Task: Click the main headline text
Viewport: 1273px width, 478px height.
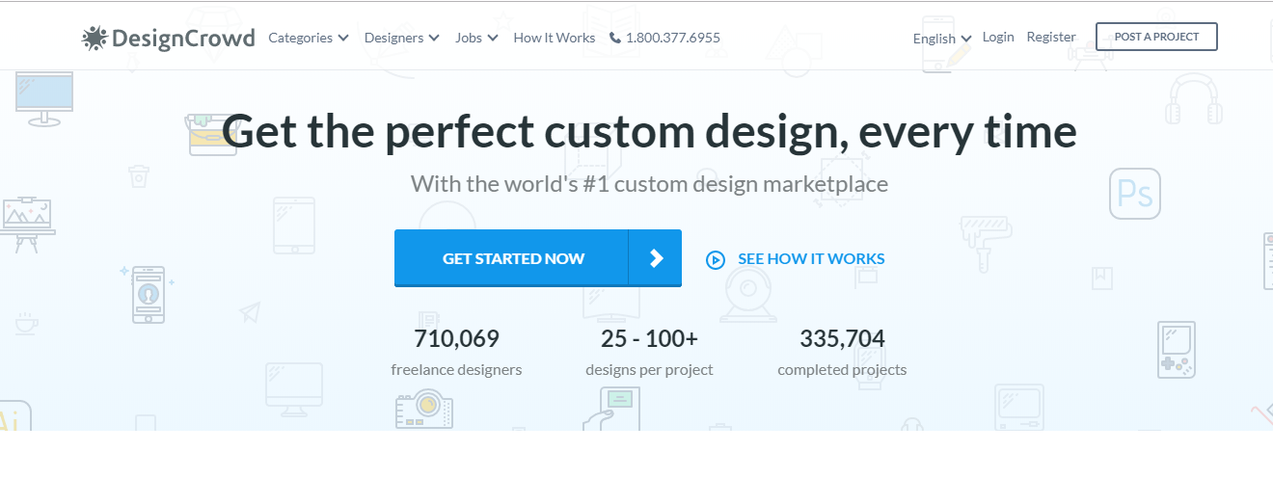Action: pyautogui.click(x=649, y=132)
